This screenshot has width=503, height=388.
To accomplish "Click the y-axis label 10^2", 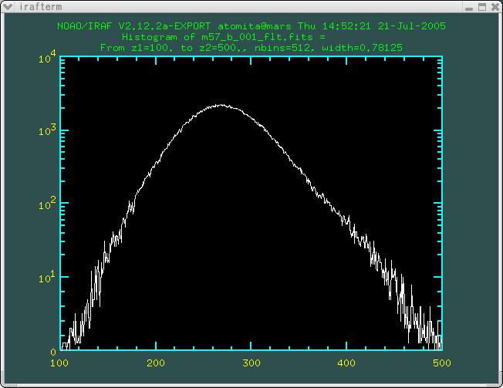I will point(47,204).
